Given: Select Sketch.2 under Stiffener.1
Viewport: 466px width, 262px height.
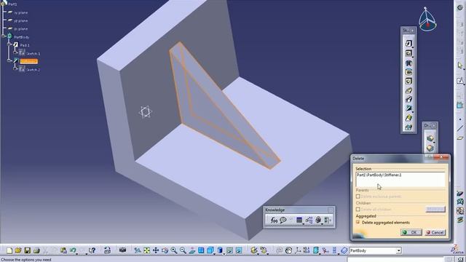Looking at the screenshot, I should point(33,70).
